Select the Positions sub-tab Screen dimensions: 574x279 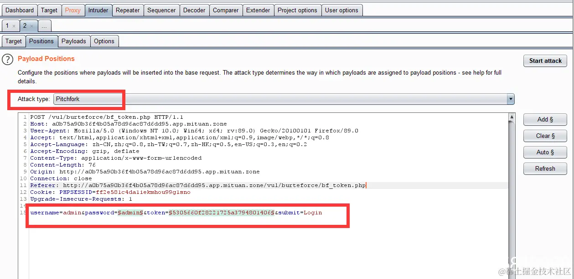click(41, 41)
